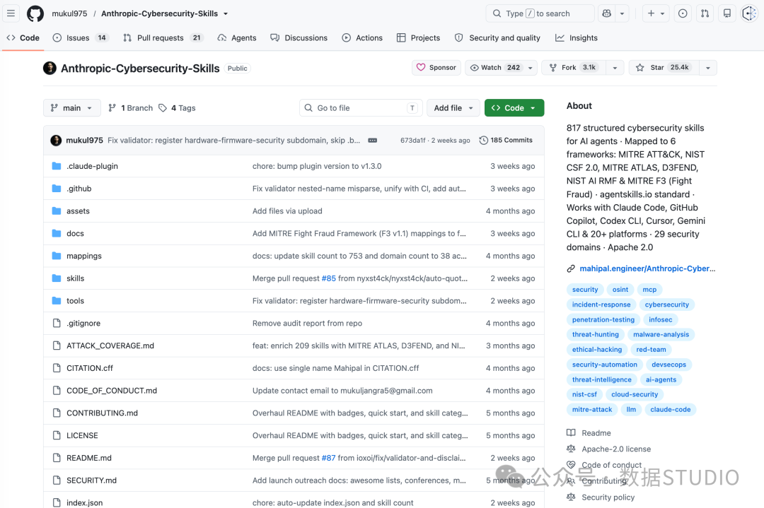View the 4 Tags list

(178, 108)
